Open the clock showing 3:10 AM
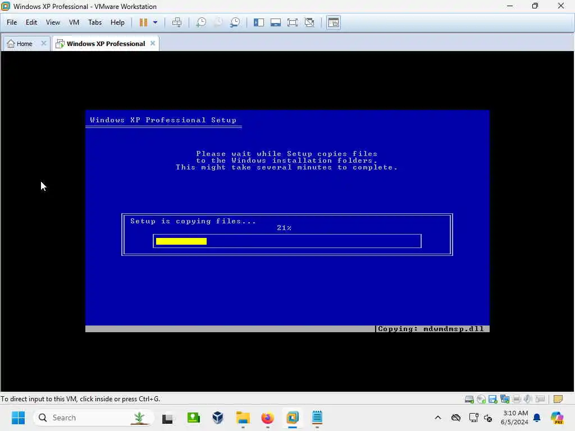Screen dimensions: 575x431 point(514,418)
